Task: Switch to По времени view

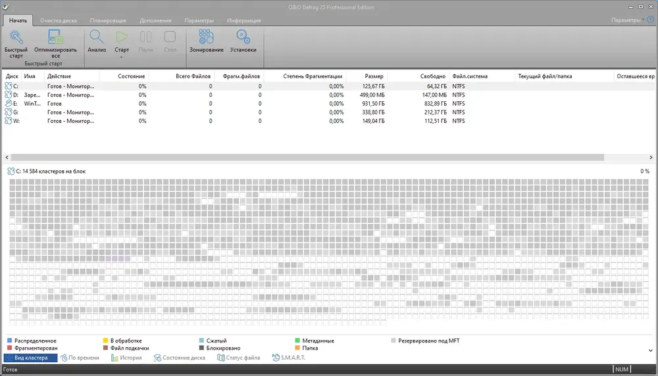Action: (x=80, y=358)
